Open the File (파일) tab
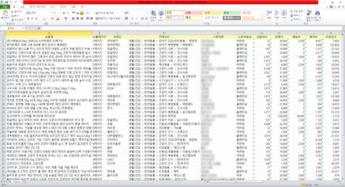The image size is (345, 187). [x=5, y=7]
